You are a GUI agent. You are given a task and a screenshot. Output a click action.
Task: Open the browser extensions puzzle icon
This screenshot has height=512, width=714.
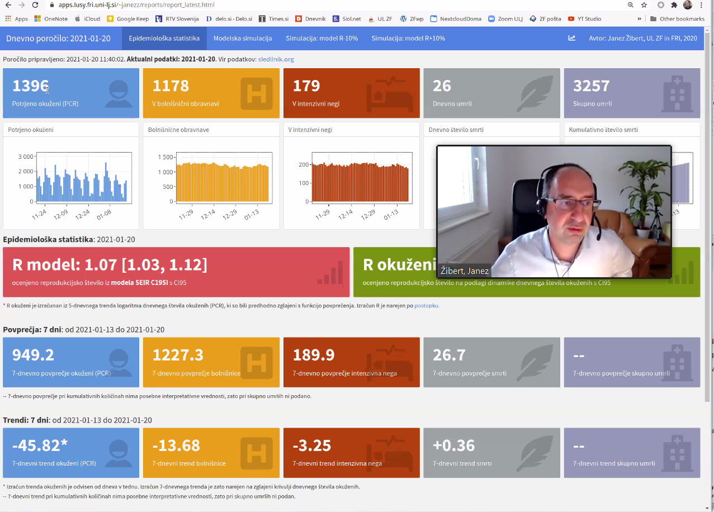[x=674, y=5]
